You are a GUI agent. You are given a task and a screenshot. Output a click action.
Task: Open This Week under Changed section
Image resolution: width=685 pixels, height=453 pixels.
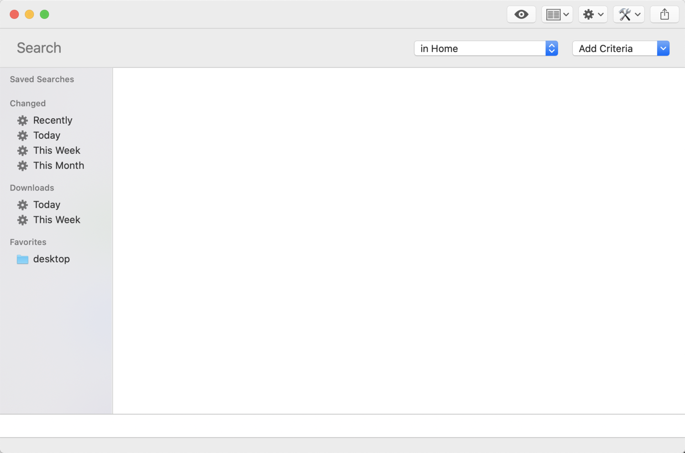point(57,151)
